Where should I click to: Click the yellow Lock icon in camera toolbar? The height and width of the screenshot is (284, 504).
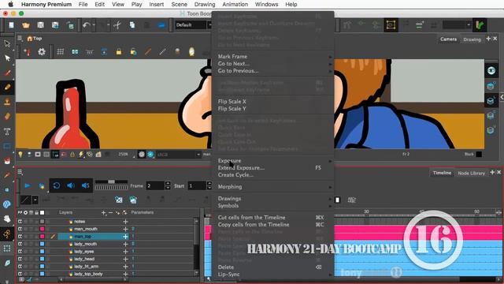119,52
